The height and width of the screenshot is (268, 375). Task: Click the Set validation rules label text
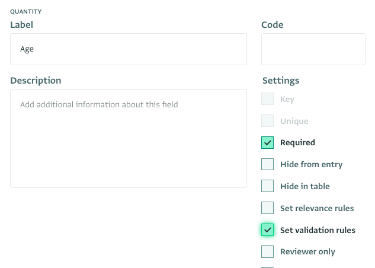[x=318, y=230]
